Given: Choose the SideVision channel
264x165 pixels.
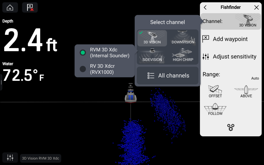Looking at the screenshot, I should click(152, 56).
